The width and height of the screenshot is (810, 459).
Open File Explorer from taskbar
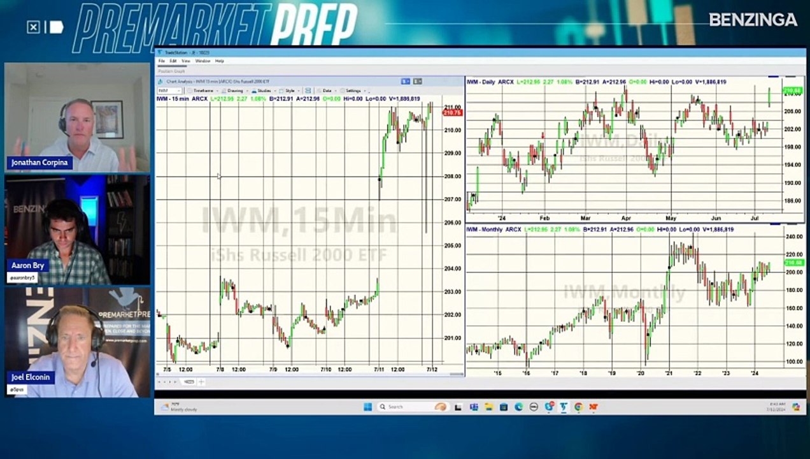488,407
